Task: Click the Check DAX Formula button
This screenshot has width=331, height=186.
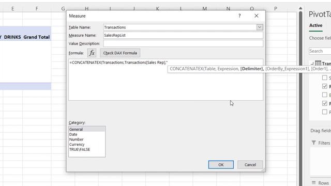Action: (x=120, y=53)
